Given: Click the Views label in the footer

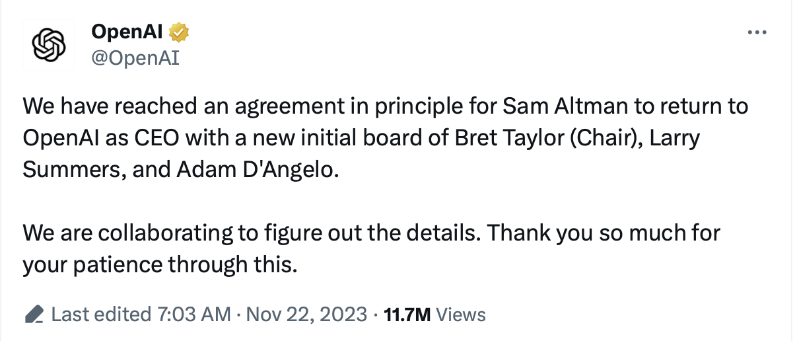Looking at the screenshot, I should [461, 315].
